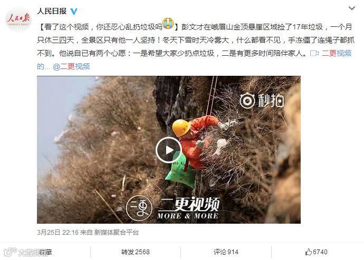
Task: Click the post timestamp 3月25日 22:16
Action: click(x=58, y=232)
